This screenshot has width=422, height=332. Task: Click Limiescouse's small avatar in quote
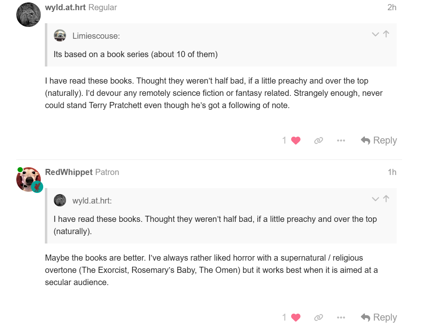pos(60,36)
